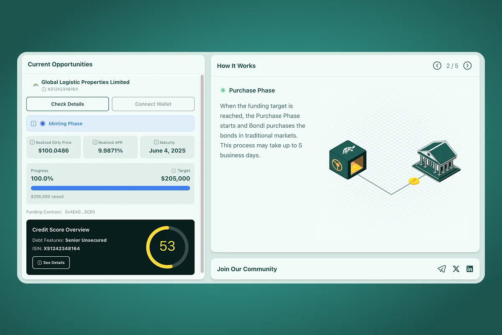Click info icon beside XS1242348164 under company name
502x335 pixels.
coord(44,89)
